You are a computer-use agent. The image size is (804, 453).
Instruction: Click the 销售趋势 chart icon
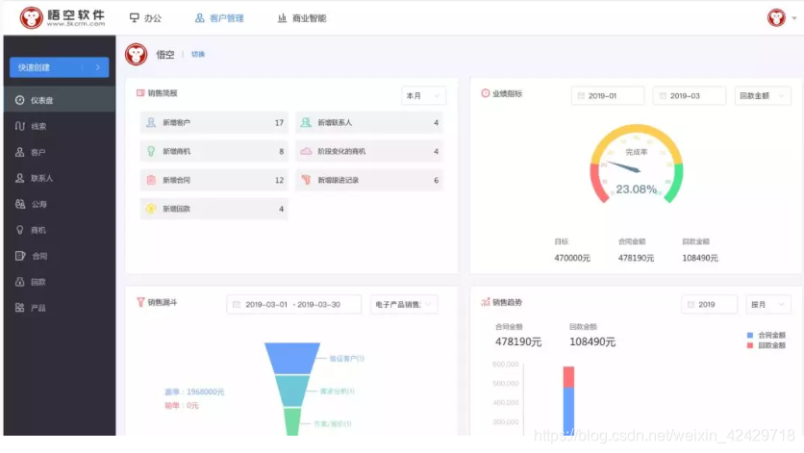click(x=485, y=302)
